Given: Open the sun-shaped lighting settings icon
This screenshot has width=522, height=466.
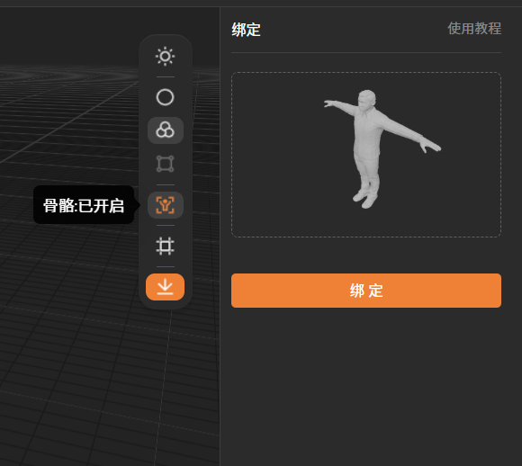Looking at the screenshot, I should pyautogui.click(x=165, y=57).
